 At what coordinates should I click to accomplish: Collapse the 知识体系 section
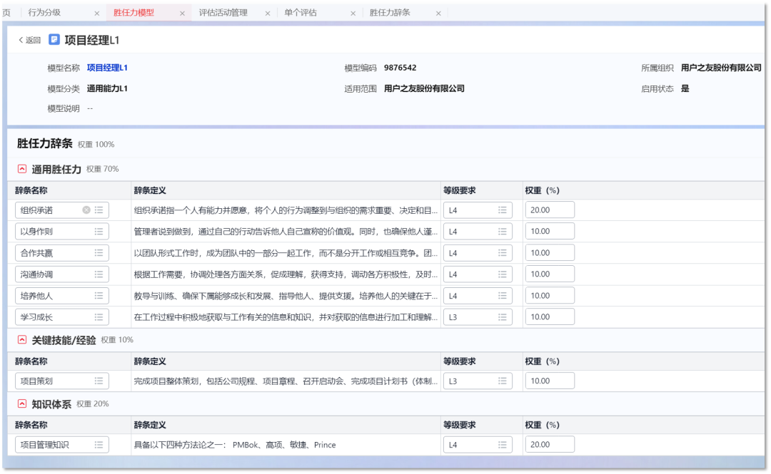22,404
